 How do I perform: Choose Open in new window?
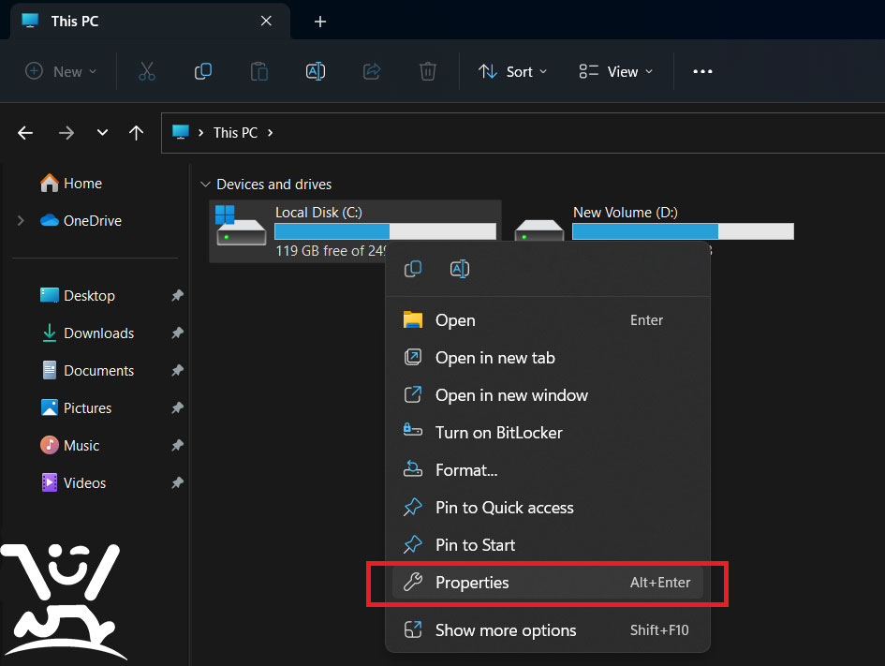coord(548,395)
